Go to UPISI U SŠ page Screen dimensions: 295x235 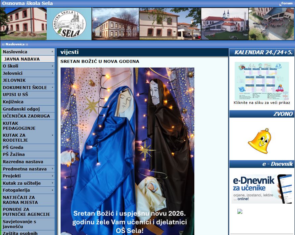pyautogui.click(x=16, y=94)
